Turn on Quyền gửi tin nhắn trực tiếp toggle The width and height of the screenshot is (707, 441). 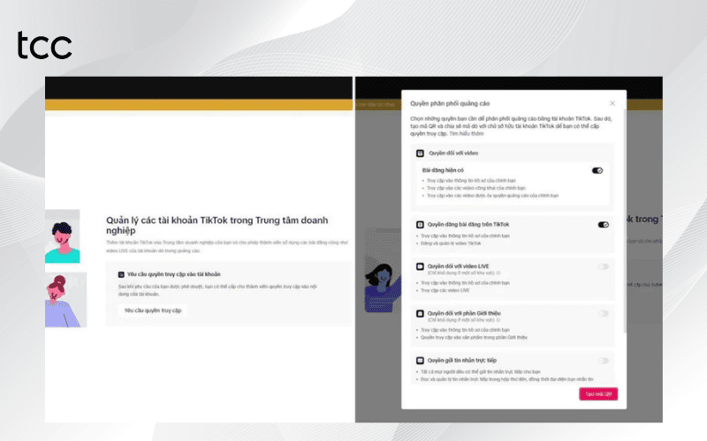pyautogui.click(x=604, y=360)
